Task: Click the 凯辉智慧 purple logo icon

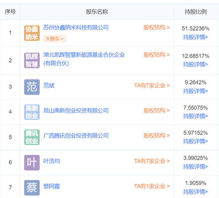Action: pyautogui.click(x=32, y=60)
